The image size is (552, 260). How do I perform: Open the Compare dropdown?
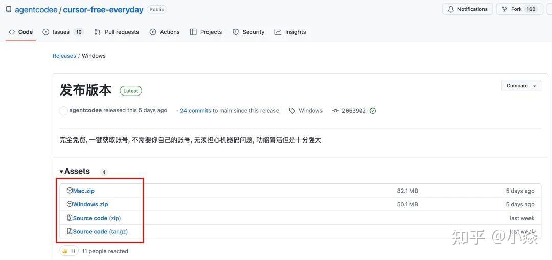coord(521,86)
